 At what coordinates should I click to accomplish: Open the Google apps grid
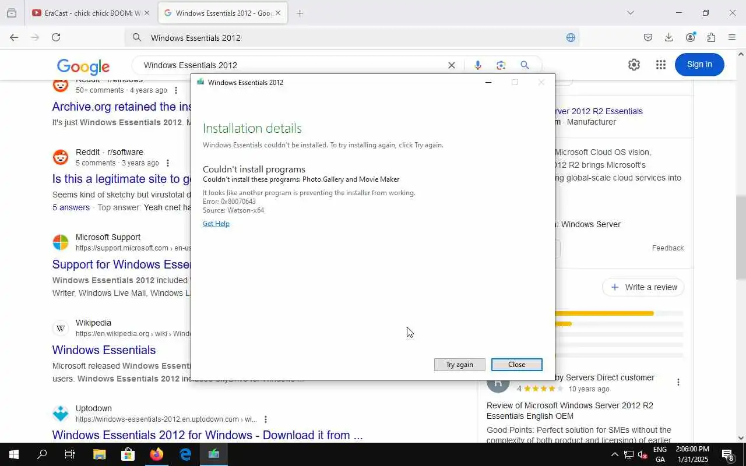660,65
